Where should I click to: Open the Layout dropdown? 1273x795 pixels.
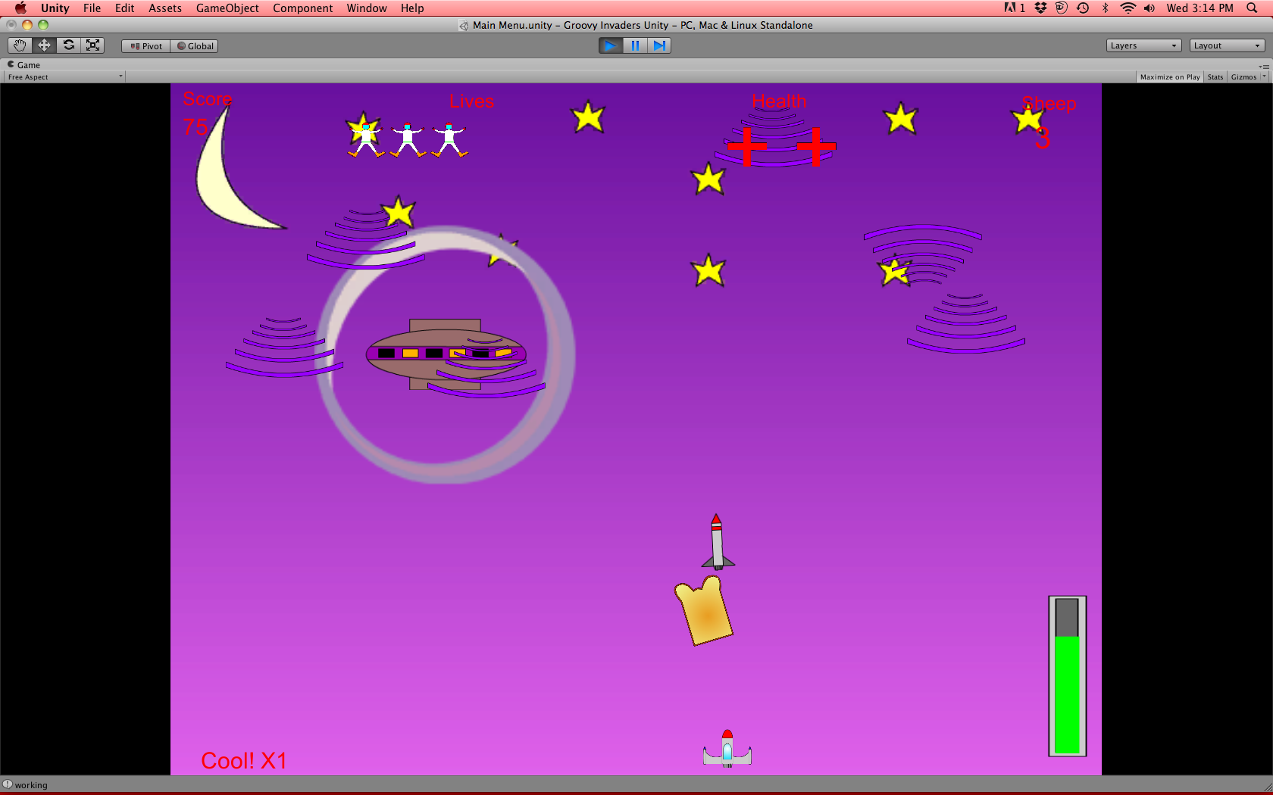pyautogui.click(x=1227, y=45)
